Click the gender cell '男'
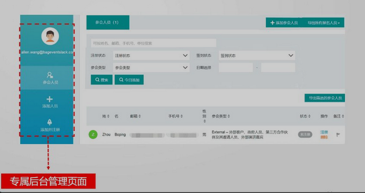 [205, 135]
